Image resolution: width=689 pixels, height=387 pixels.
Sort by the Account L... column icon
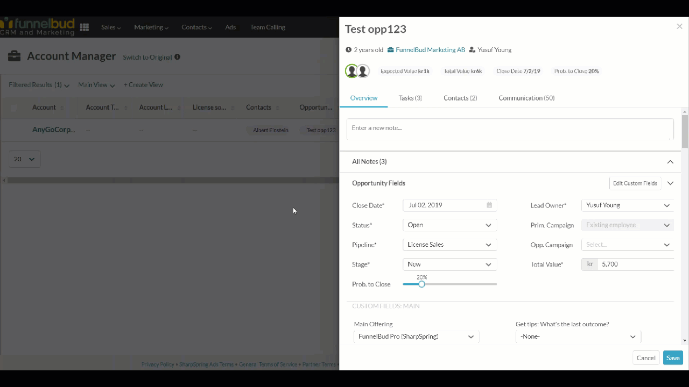[179, 107]
